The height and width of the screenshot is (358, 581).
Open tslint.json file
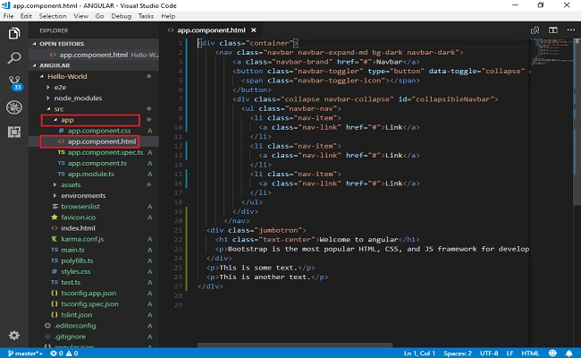tap(94, 315)
